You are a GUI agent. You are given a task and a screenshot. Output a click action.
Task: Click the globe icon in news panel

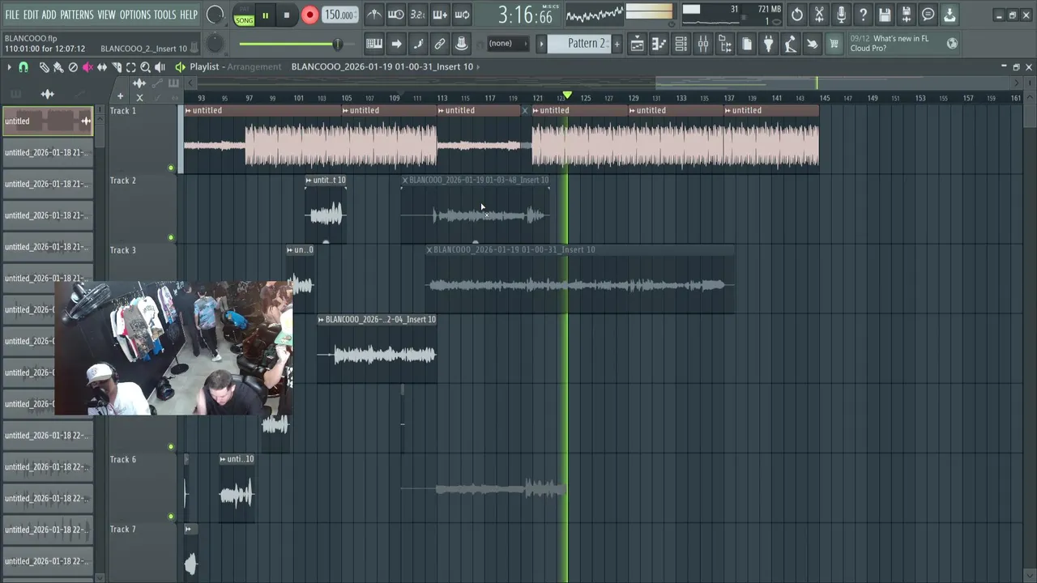point(952,44)
